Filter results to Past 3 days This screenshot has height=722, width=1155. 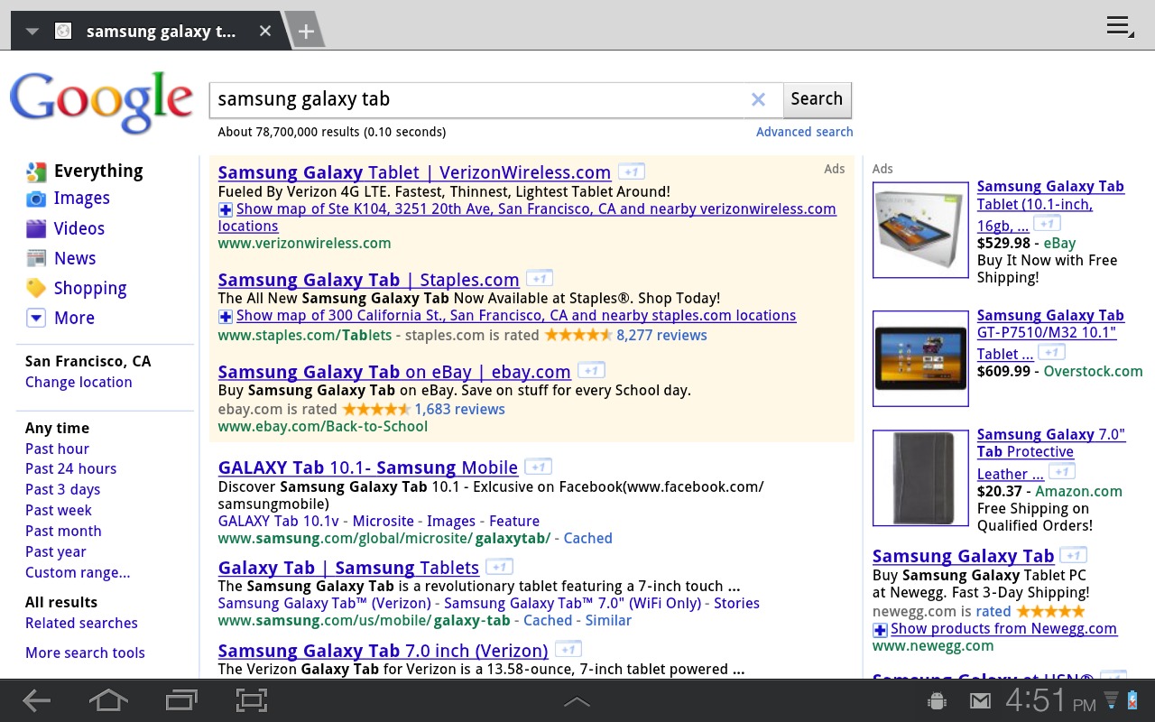click(62, 489)
